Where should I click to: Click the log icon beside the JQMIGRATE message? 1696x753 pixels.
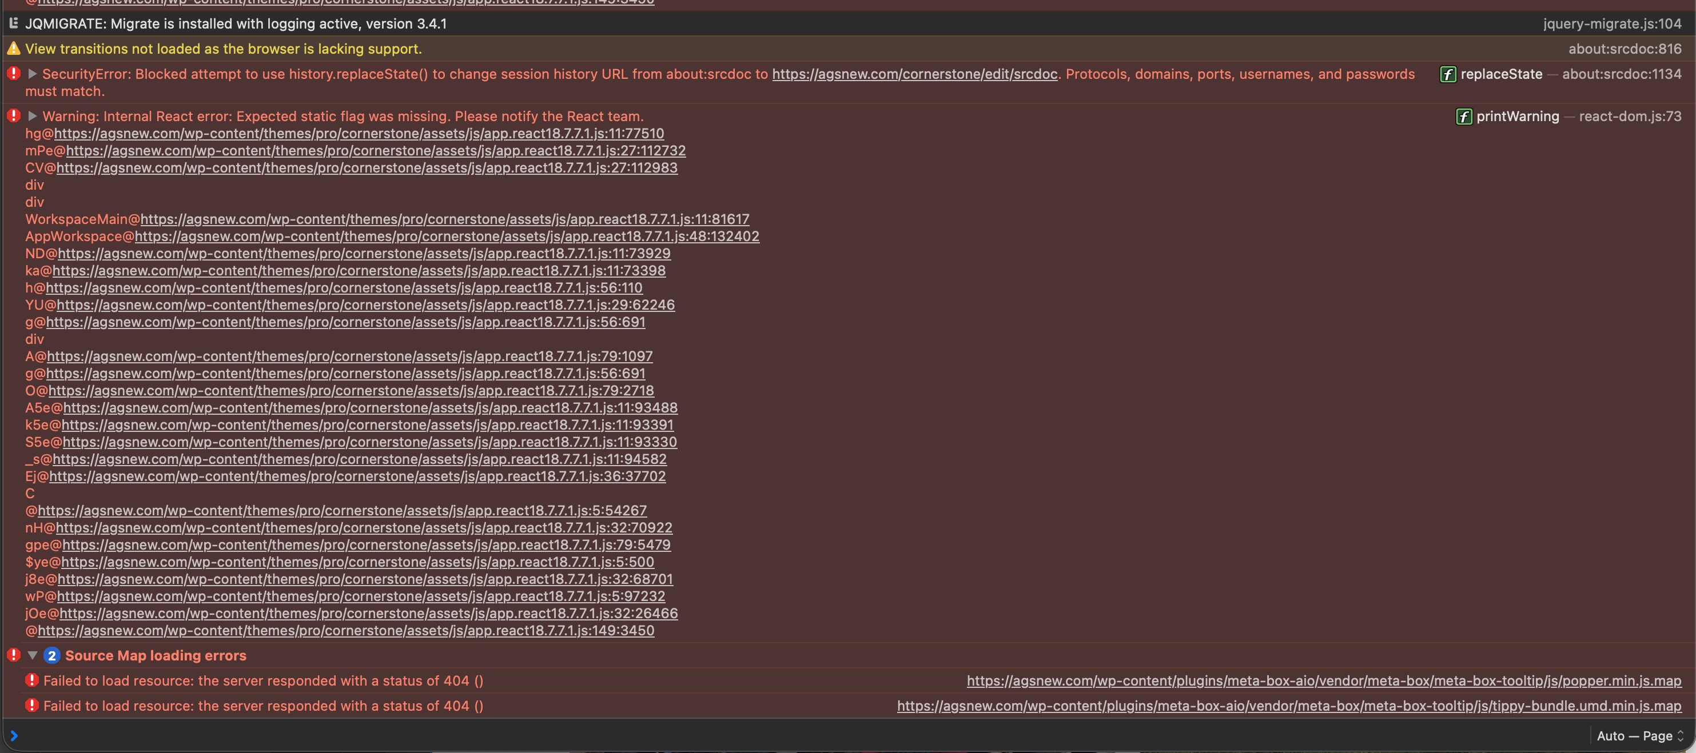[x=13, y=23]
